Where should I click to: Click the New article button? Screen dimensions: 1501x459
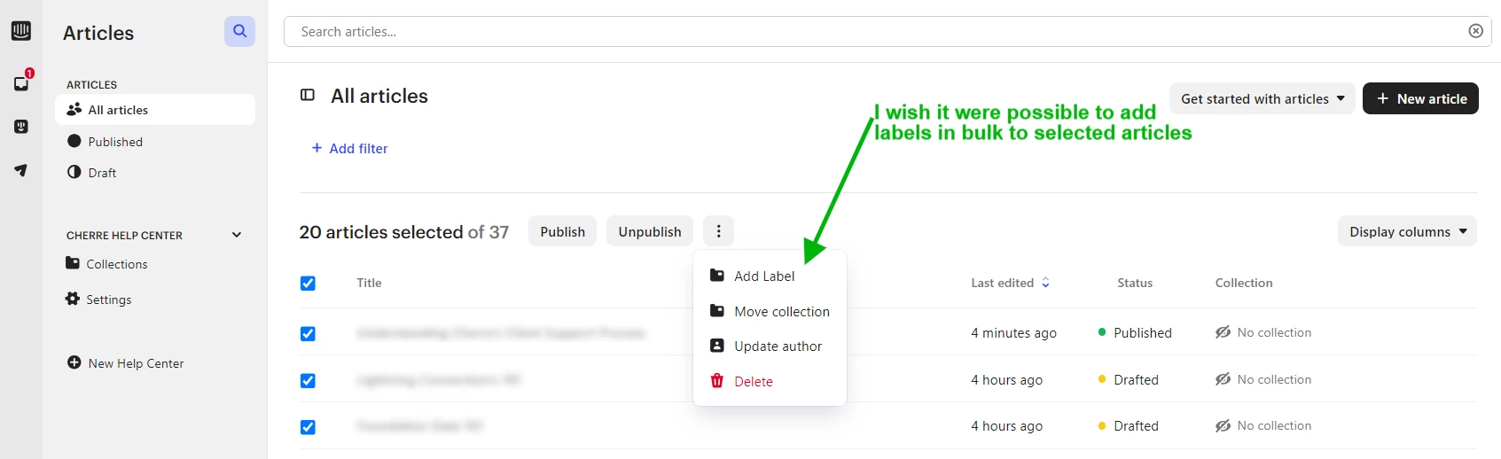tap(1420, 98)
